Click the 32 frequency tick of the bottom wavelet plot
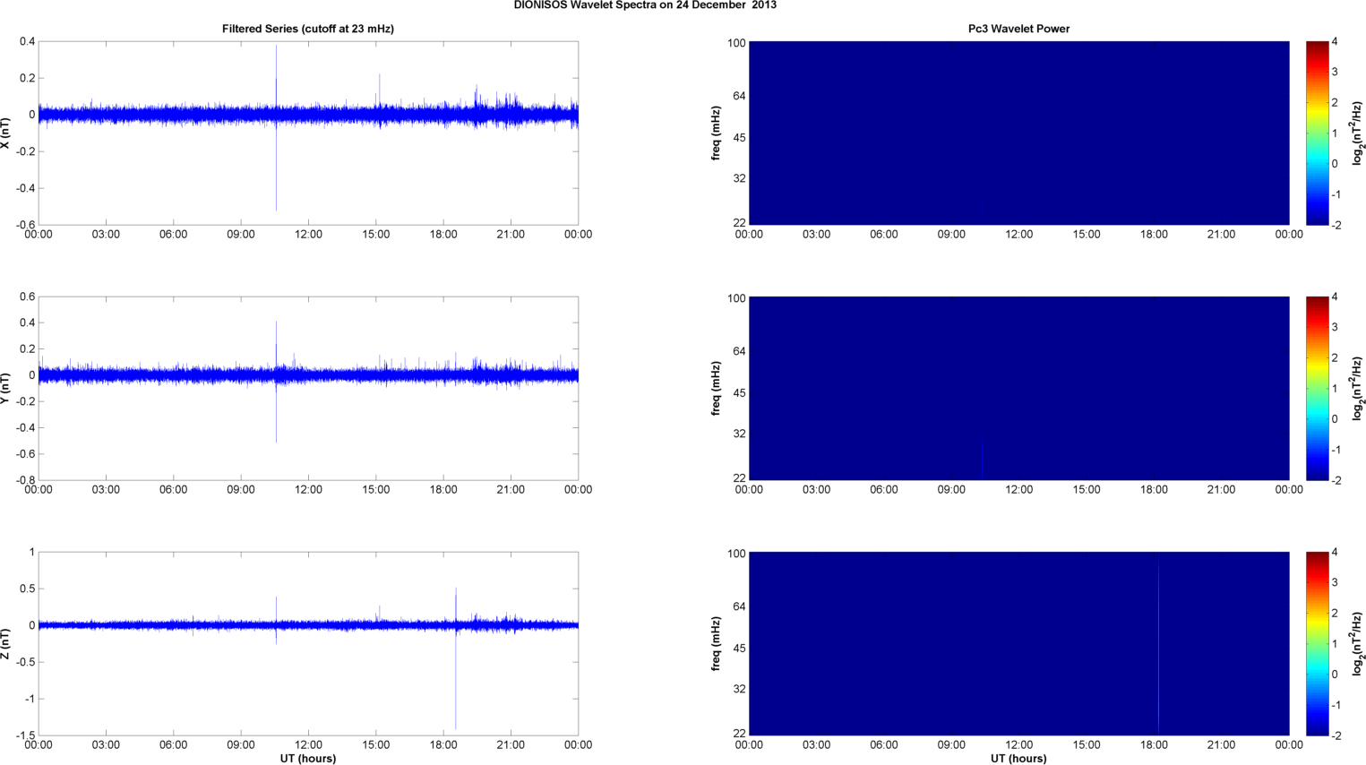The height and width of the screenshot is (765, 1366). (x=739, y=690)
